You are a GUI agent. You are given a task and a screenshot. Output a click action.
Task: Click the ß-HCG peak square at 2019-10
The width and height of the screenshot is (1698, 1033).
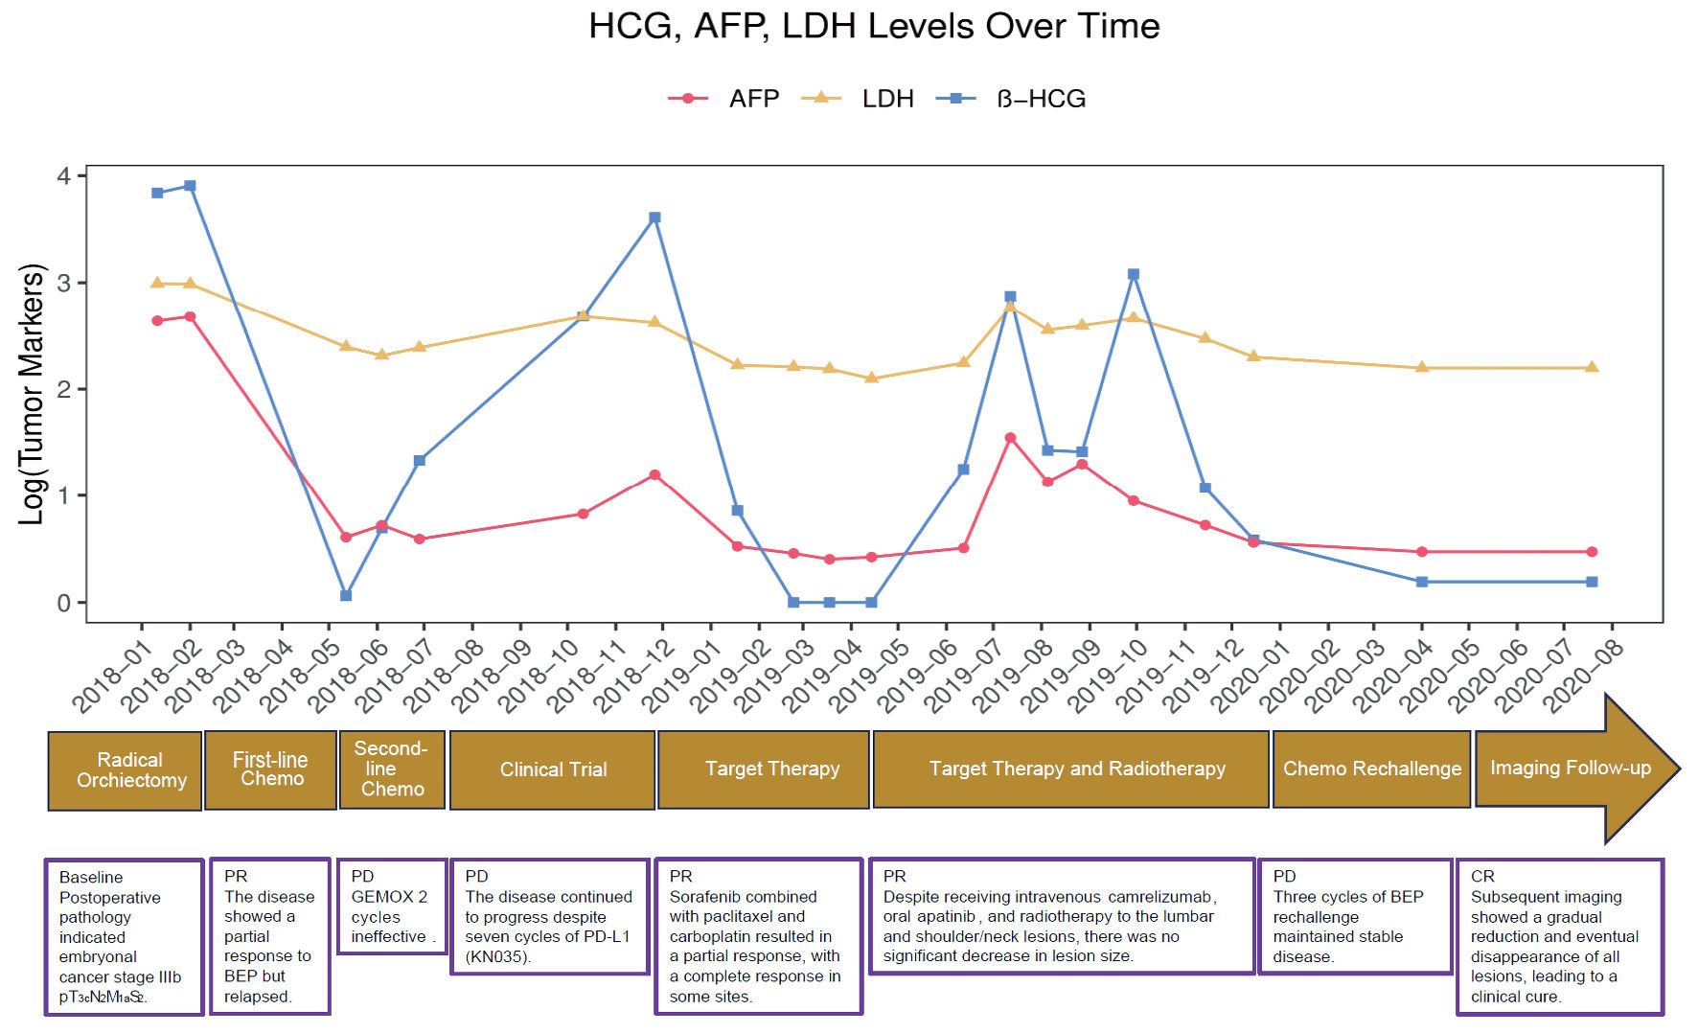click(1134, 274)
